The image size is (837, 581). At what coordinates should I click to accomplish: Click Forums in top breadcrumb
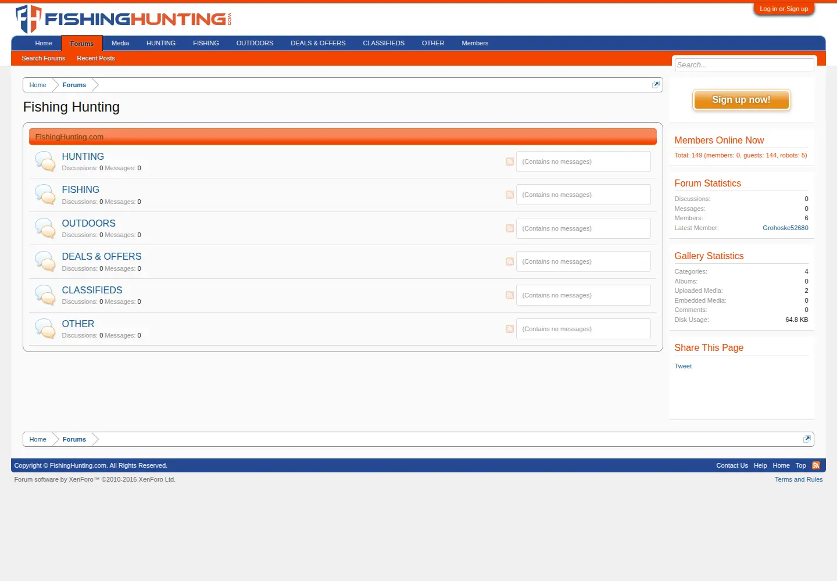click(74, 85)
